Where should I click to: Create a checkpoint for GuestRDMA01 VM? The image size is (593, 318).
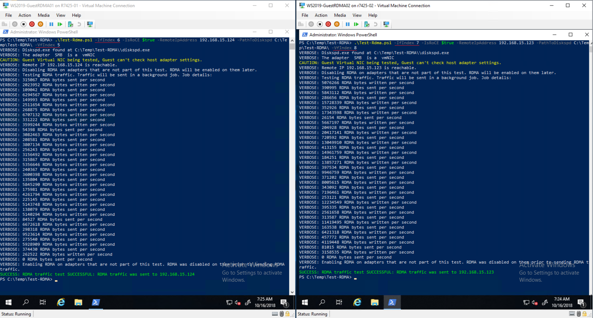70,24
